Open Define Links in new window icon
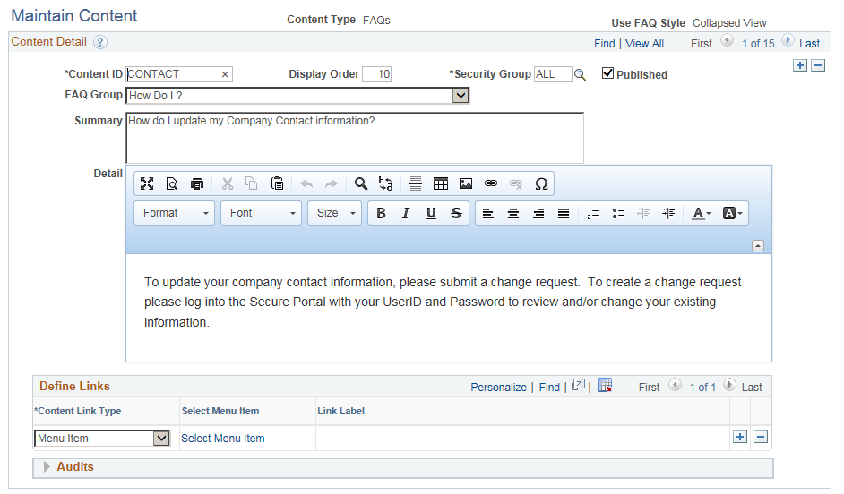The width and height of the screenshot is (844, 494). 578,385
